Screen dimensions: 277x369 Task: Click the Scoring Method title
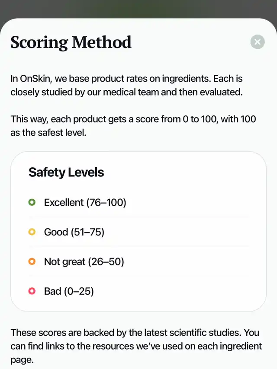pyautogui.click(x=71, y=42)
